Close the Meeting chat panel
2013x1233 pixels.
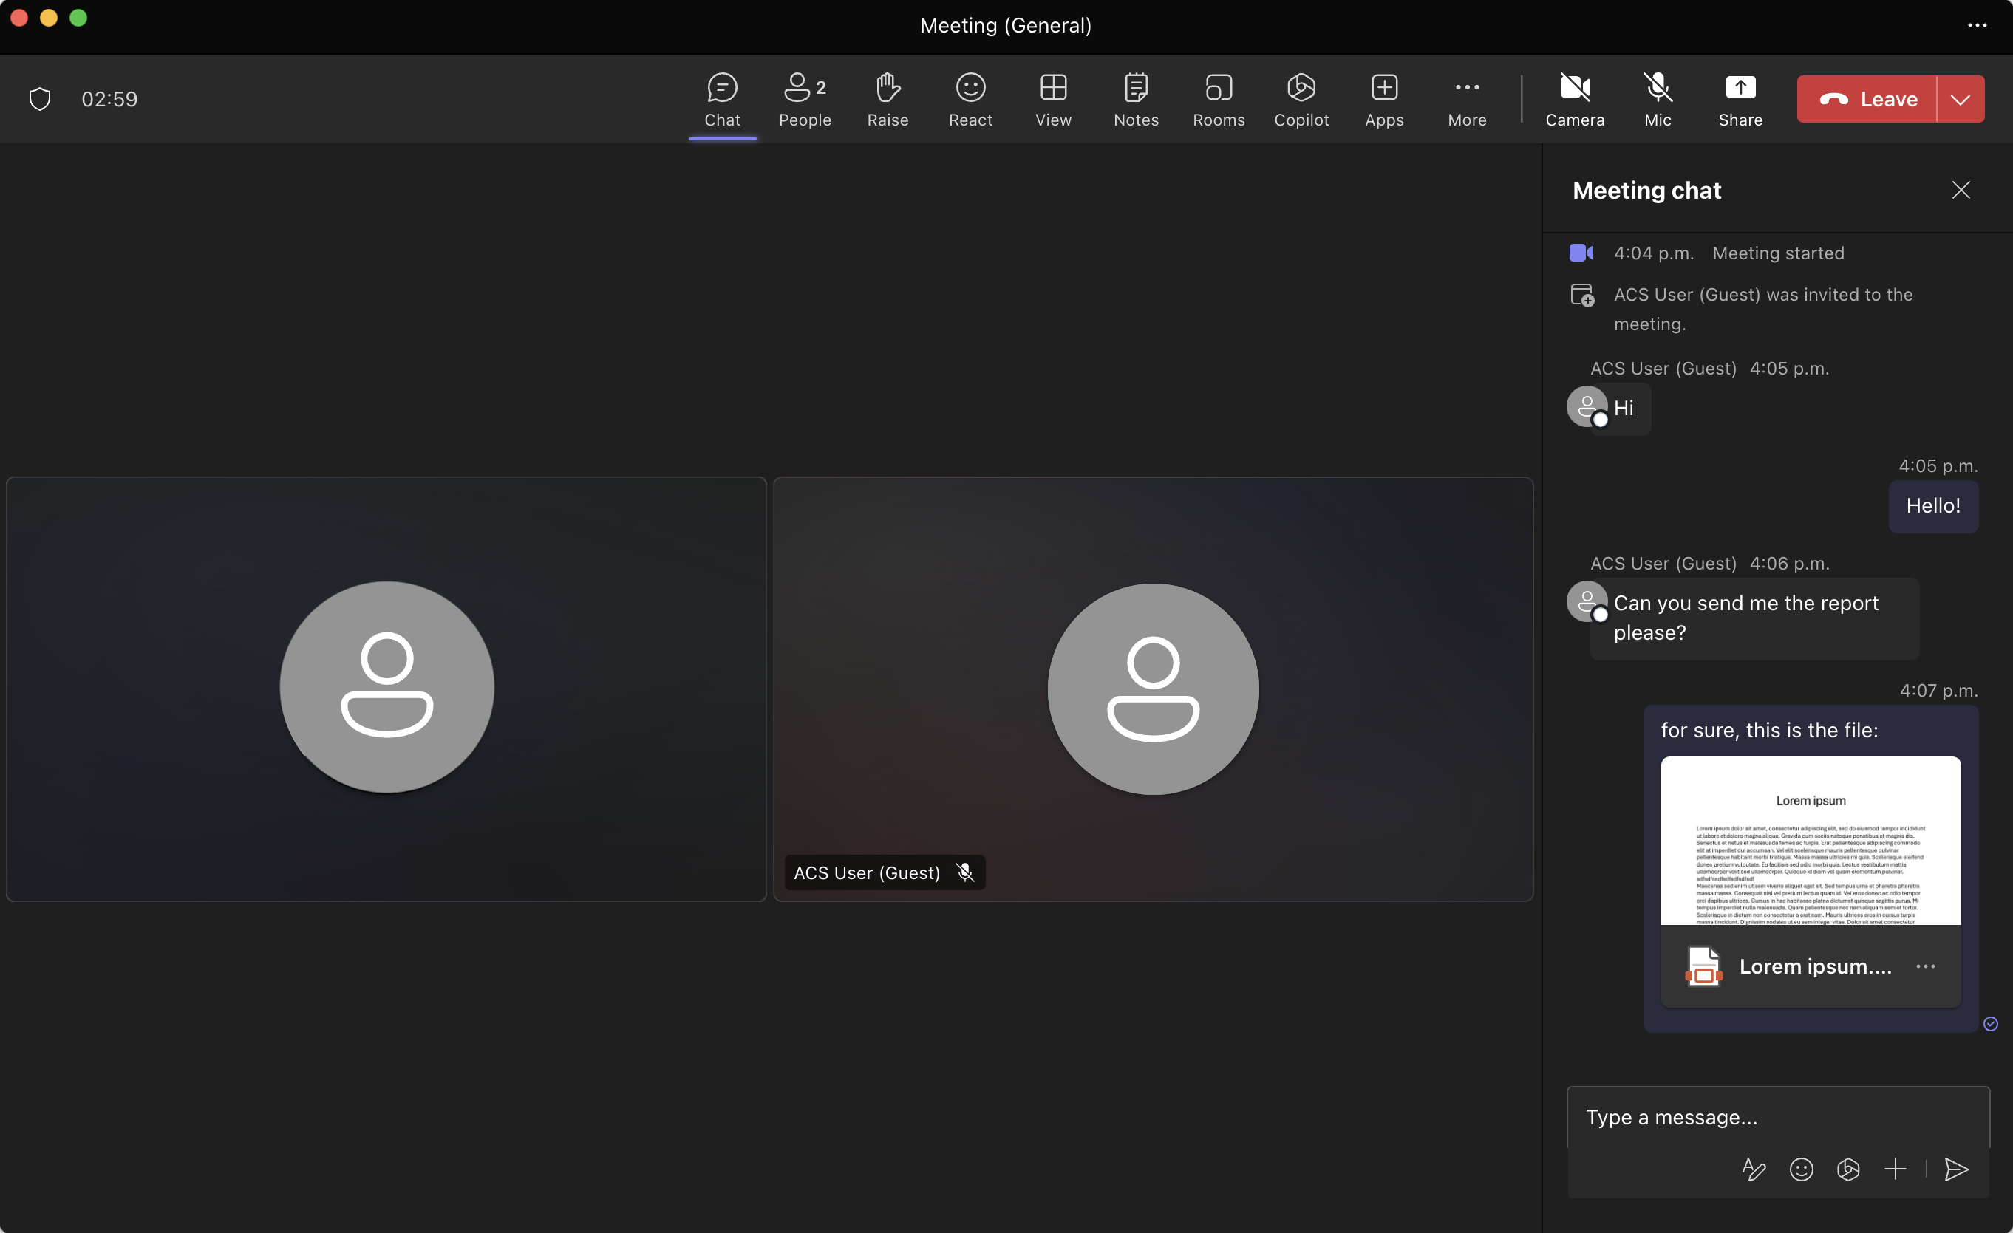pyautogui.click(x=1961, y=190)
